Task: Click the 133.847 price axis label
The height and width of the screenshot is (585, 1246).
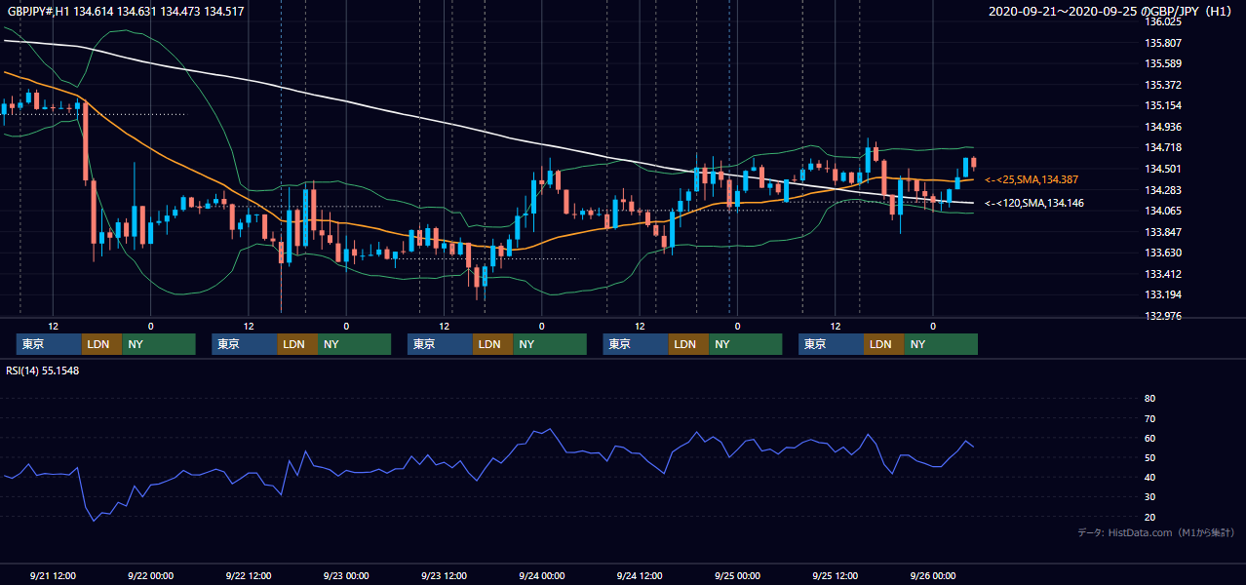Action: point(1165,232)
